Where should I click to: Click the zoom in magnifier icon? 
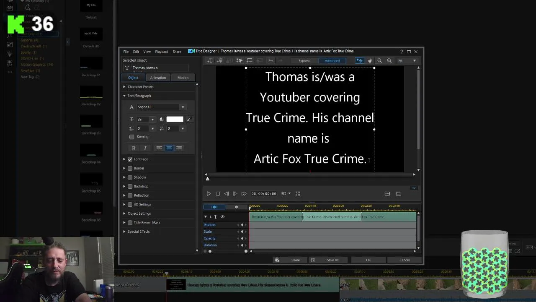pyautogui.click(x=389, y=61)
